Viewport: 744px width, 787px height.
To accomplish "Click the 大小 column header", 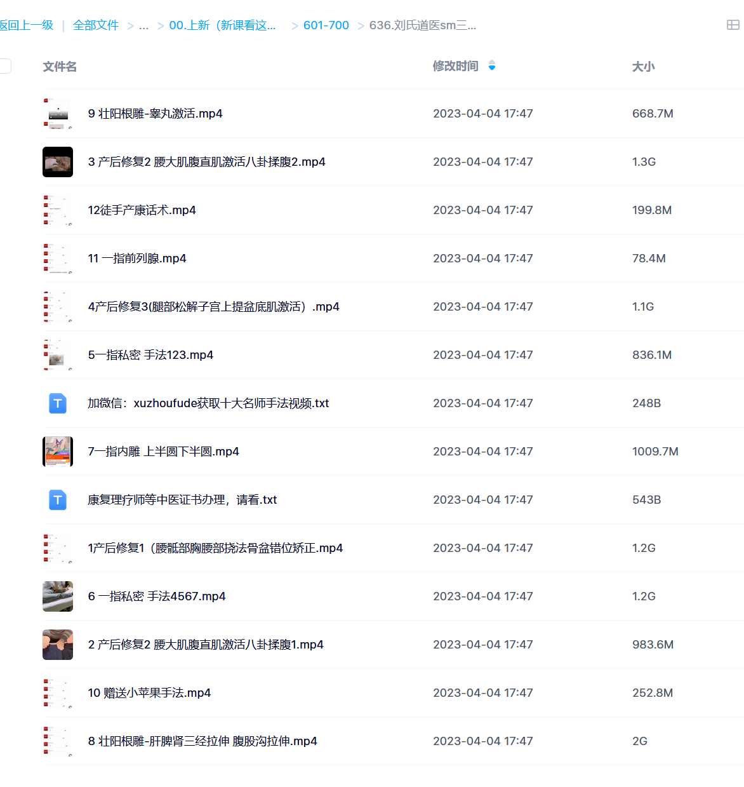I will point(643,65).
